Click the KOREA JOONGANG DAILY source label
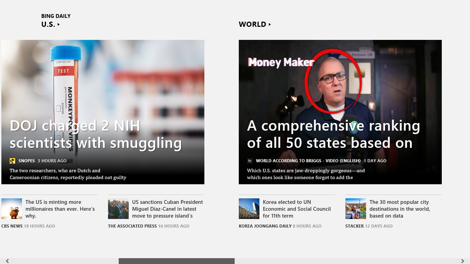 [x=265, y=226]
